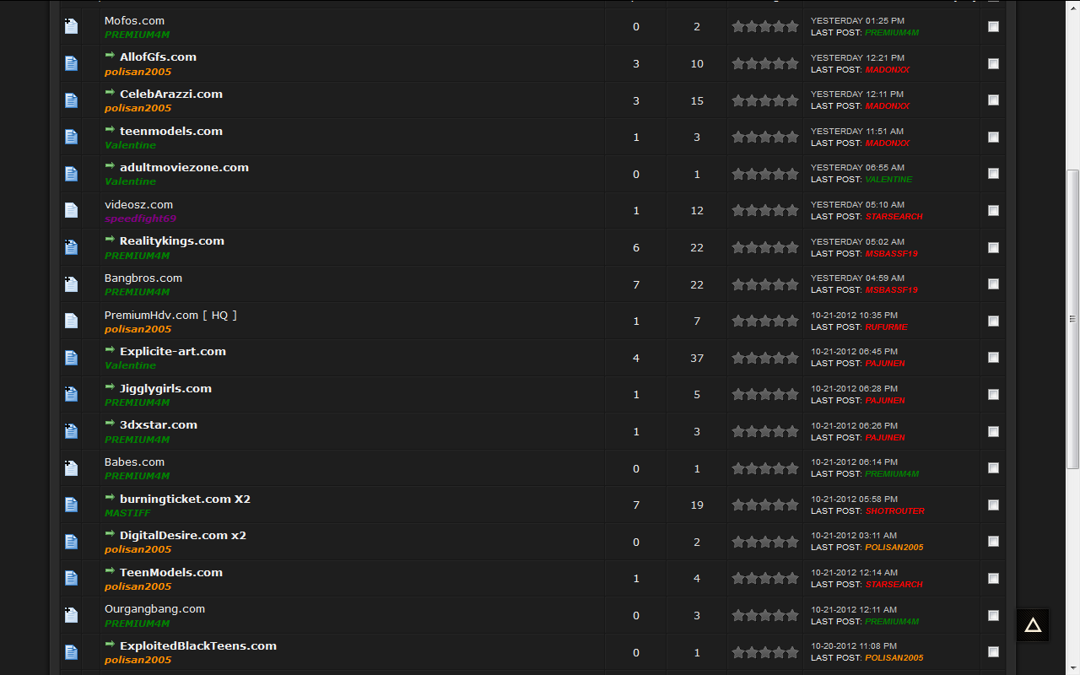
Task: Check the ExploitedBlackTeens.com thread checkbox
Action: 993,652
